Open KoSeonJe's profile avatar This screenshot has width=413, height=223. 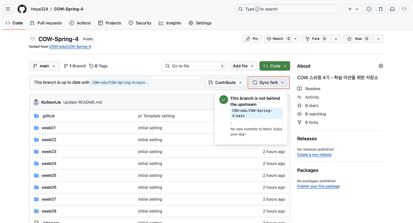(36, 102)
